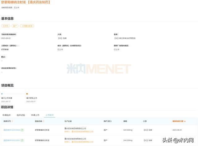Open holder company link in 5ml:500mg row
This screenshot has width=198, height=147.
[x=79, y=132]
